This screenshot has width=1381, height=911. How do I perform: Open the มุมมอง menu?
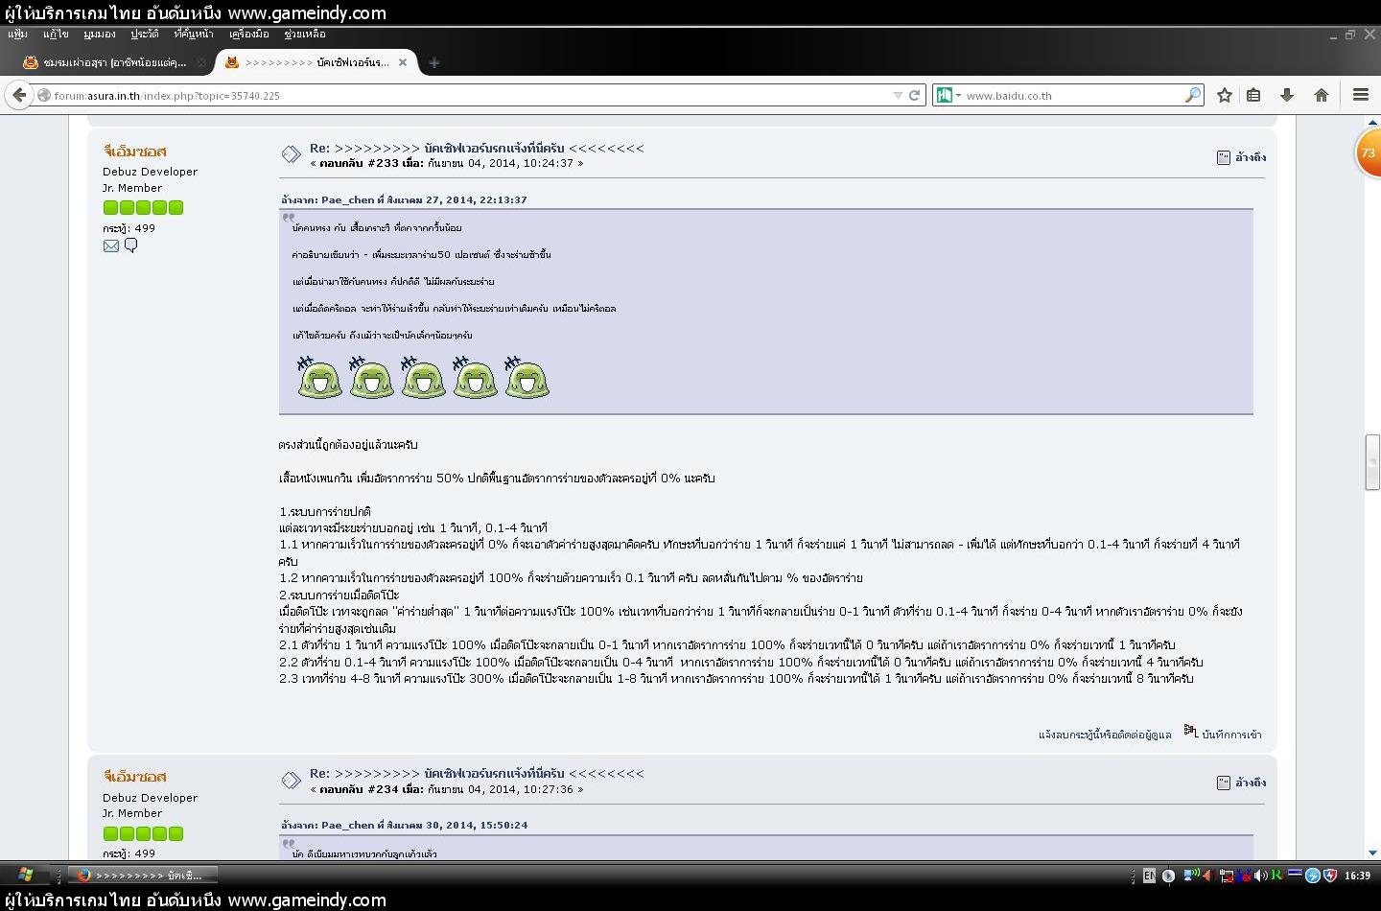click(100, 34)
